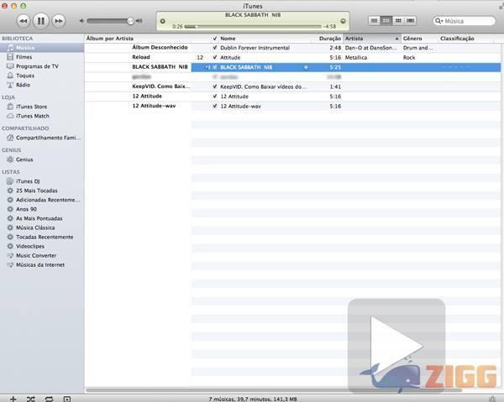Click the Duração column header

coord(329,39)
